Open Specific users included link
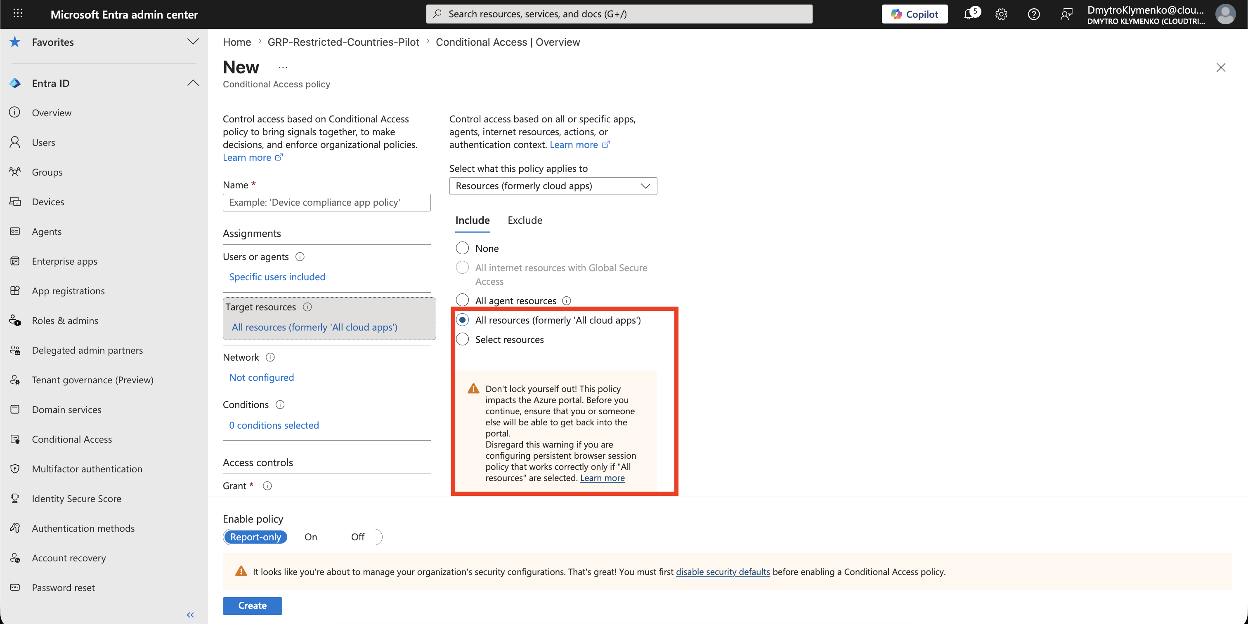This screenshot has width=1248, height=624. click(277, 277)
